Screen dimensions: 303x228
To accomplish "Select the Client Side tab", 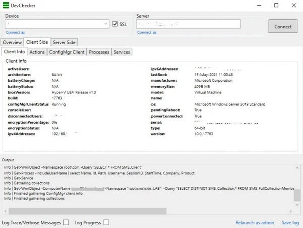I will click(x=37, y=42).
